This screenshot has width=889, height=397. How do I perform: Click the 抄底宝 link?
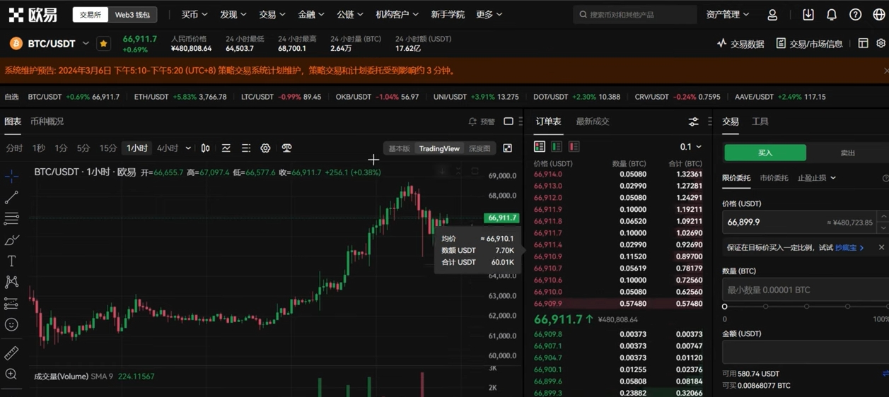849,248
